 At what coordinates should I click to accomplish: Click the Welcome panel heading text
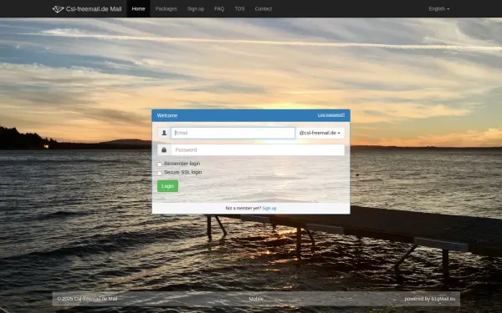pos(167,116)
